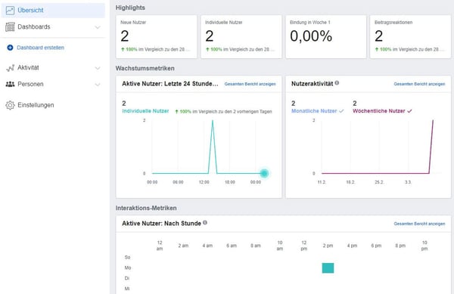This screenshot has width=454, height=294.
Task: Click the Wachstumsmetriken section heading
Action: tap(145, 69)
